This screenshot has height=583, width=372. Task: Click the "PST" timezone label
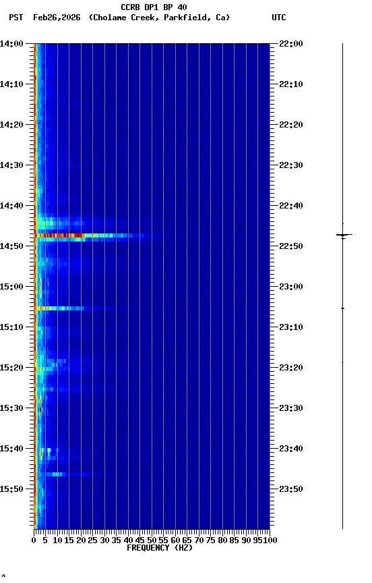pos(16,18)
